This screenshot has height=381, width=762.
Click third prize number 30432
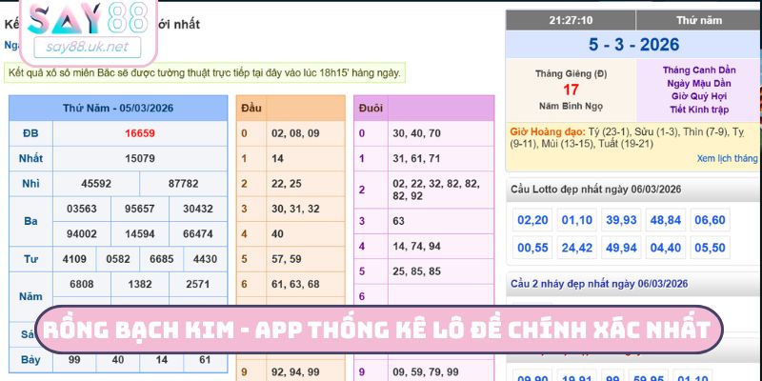(198, 209)
